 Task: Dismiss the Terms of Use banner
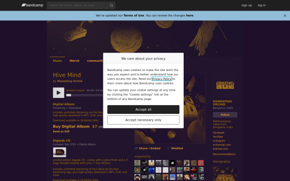(285, 16)
